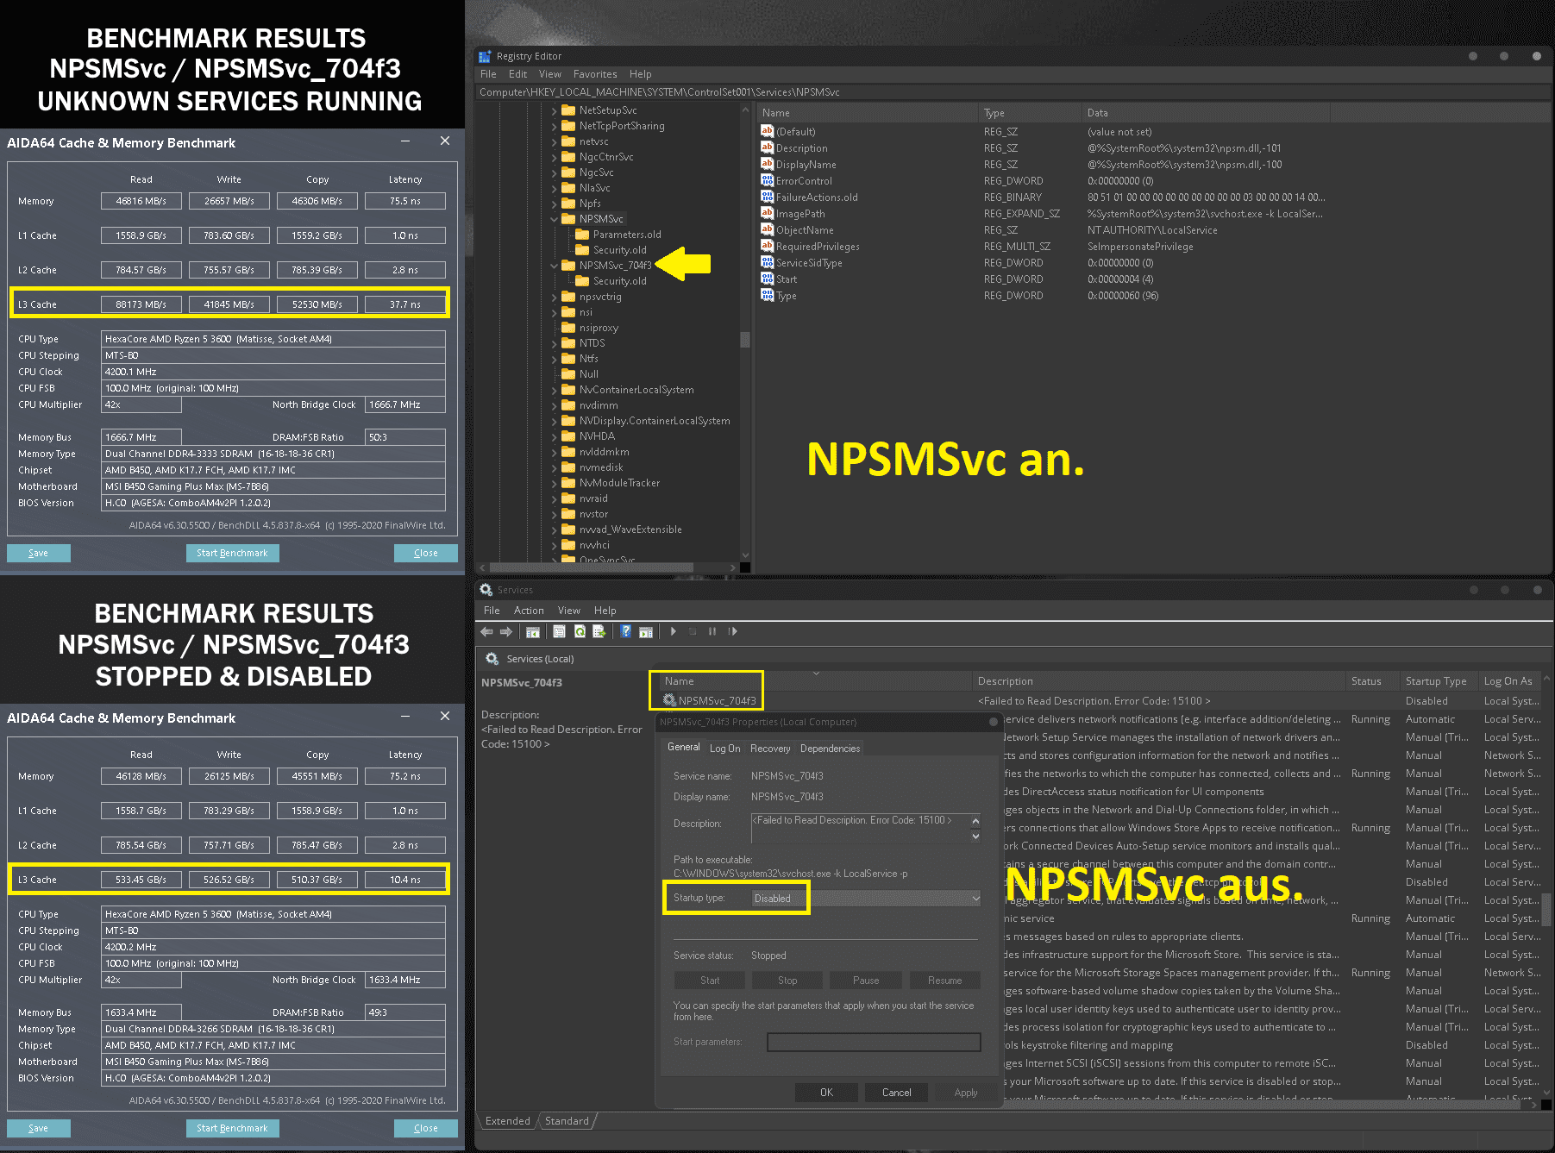
Task: Click the Start Service play icon in toolbar
Action: pyautogui.click(x=674, y=632)
